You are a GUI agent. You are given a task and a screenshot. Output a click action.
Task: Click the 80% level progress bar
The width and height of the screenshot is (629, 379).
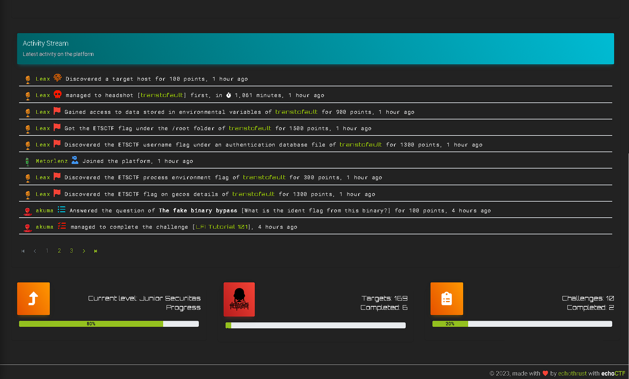[109, 324]
